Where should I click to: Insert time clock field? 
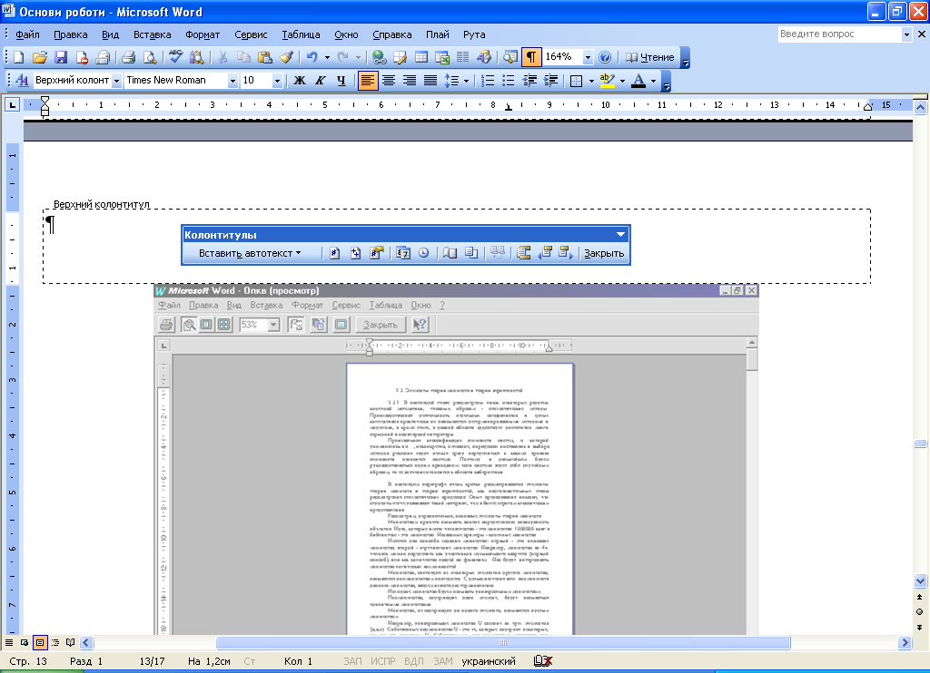[423, 254]
